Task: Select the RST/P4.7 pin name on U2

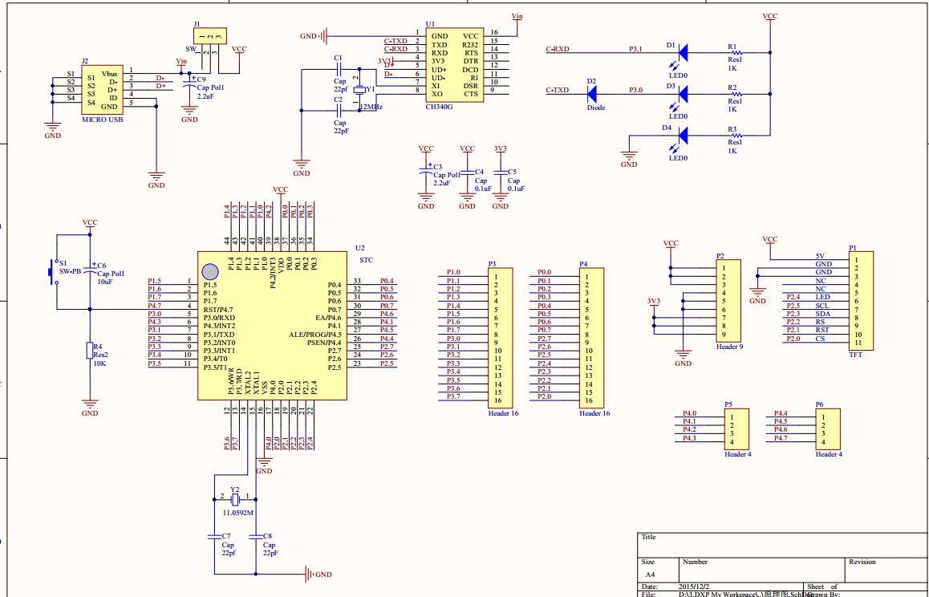Action: (x=219, y=310)
